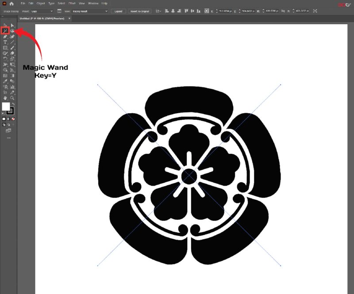Image resolution: width=354 pixels, height=294 pixels.
Task: Pick the Rotate tool
Action: click(x=5, y=59)
